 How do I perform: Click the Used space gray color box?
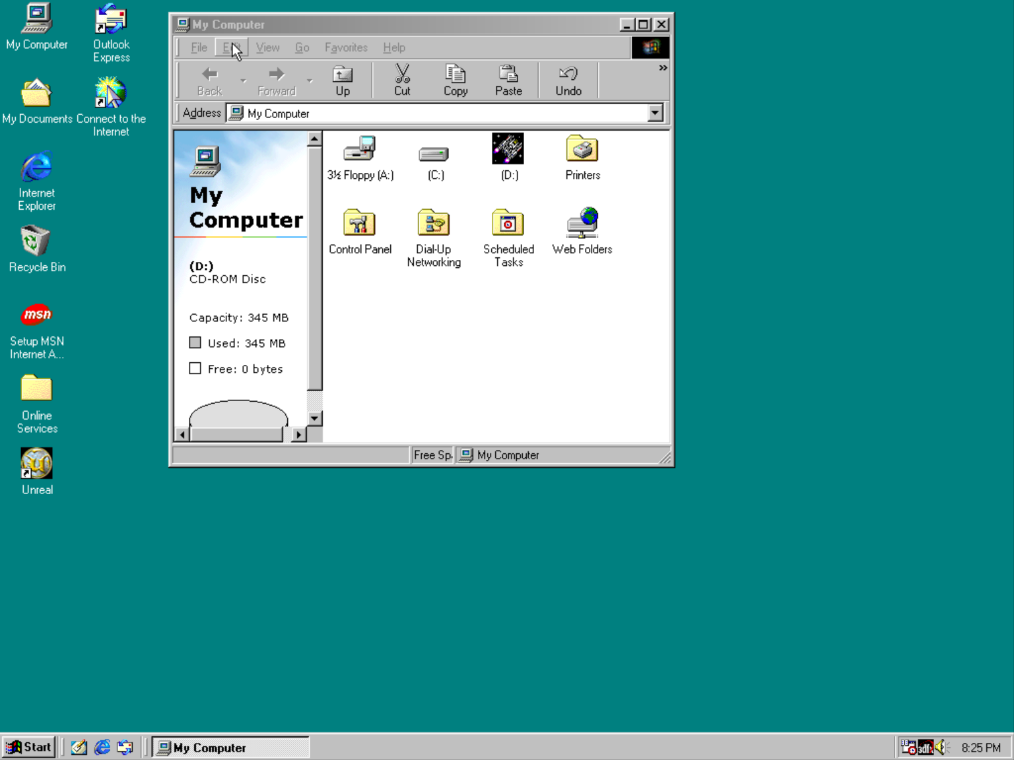(x=195, y=342)
